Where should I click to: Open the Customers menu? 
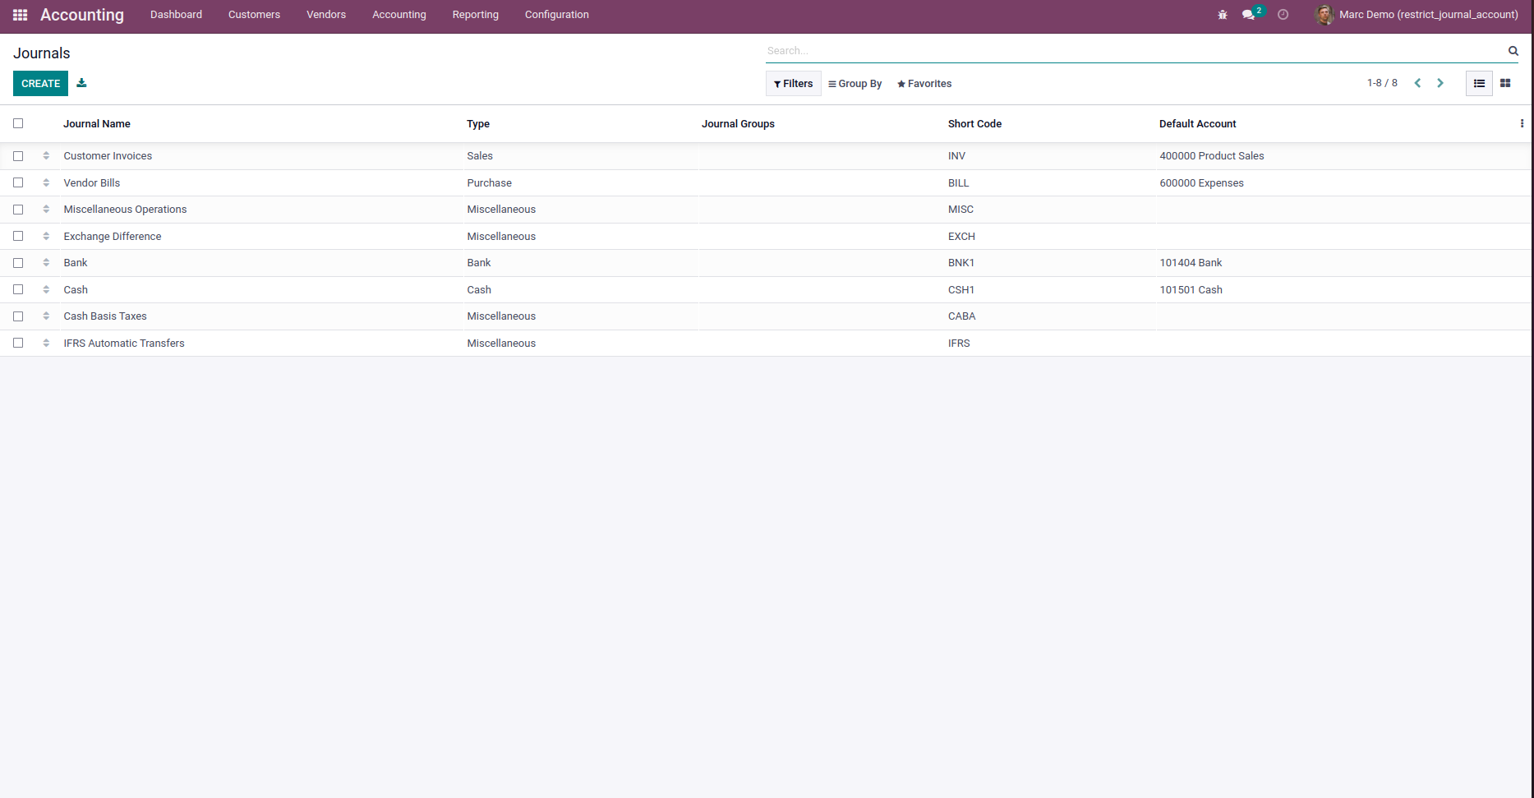click(x=254, y=15)
